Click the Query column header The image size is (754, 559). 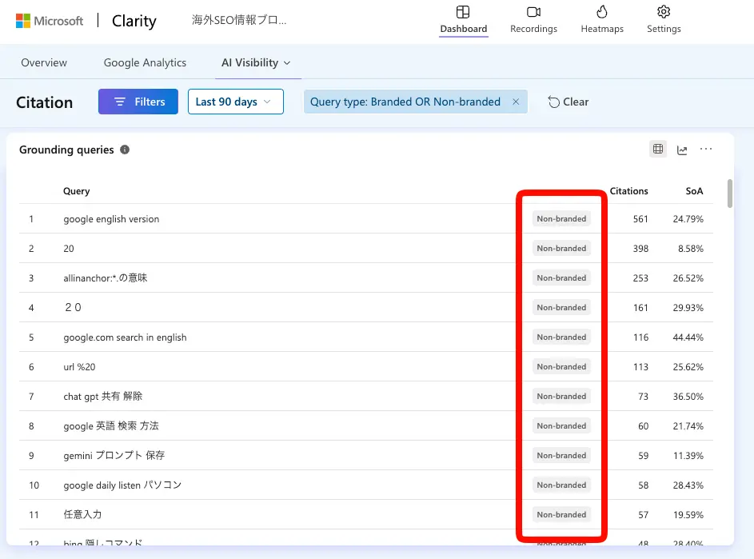pyautogui.click(x=77, y=191)
